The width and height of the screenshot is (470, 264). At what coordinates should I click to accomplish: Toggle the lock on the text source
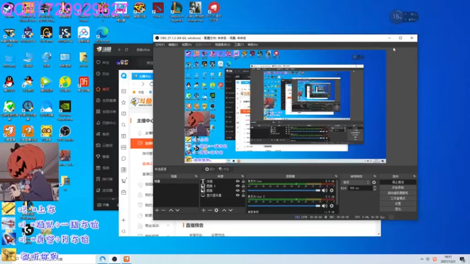[243, 181]
